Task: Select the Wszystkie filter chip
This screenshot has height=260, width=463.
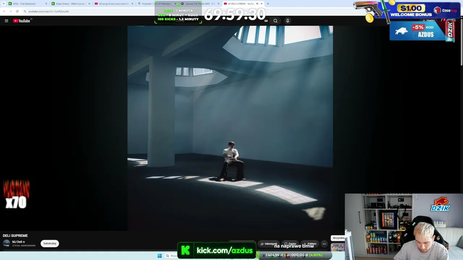Action: click(339, 238)
